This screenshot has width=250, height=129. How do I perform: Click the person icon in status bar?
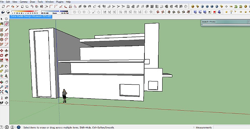tap(12, 127)
